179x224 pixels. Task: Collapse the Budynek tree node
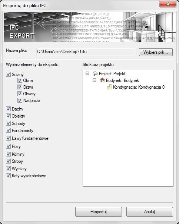tap(94, 80)
